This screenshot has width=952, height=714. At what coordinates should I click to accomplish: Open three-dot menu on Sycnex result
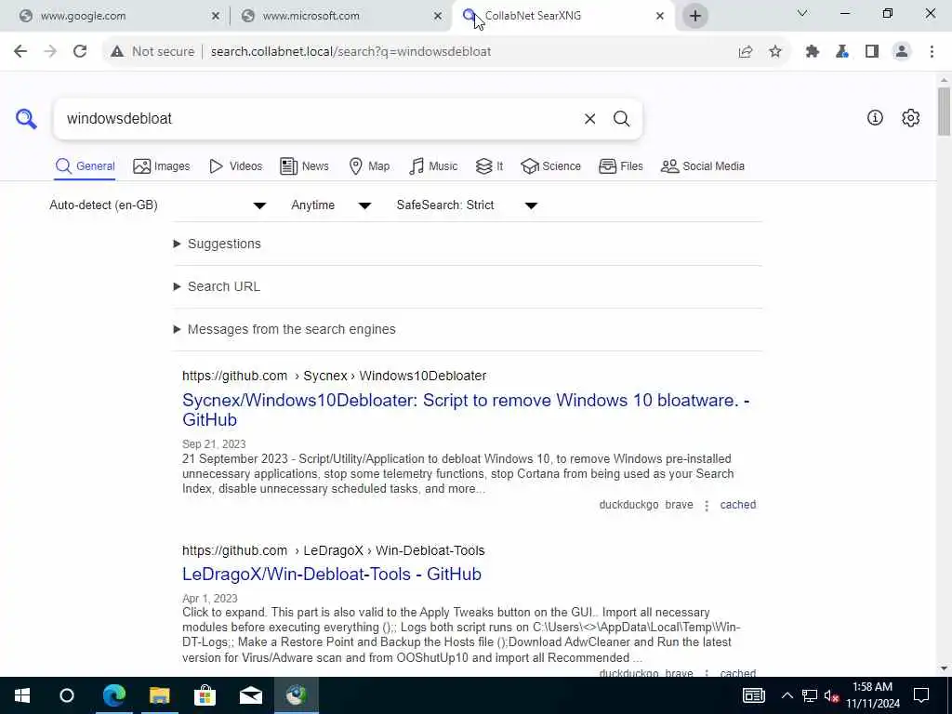(707, 505)
